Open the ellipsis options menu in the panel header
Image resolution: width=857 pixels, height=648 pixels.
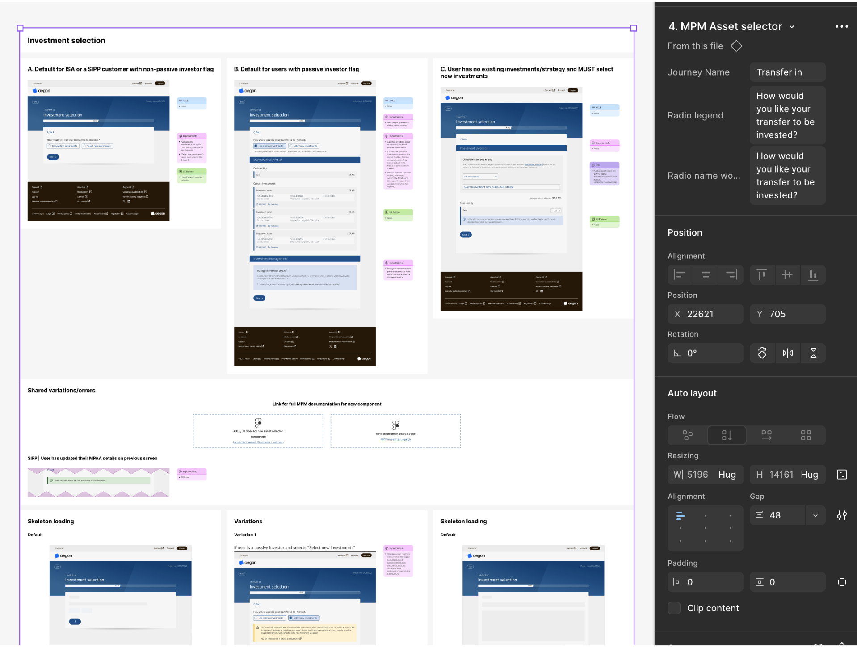841,26
